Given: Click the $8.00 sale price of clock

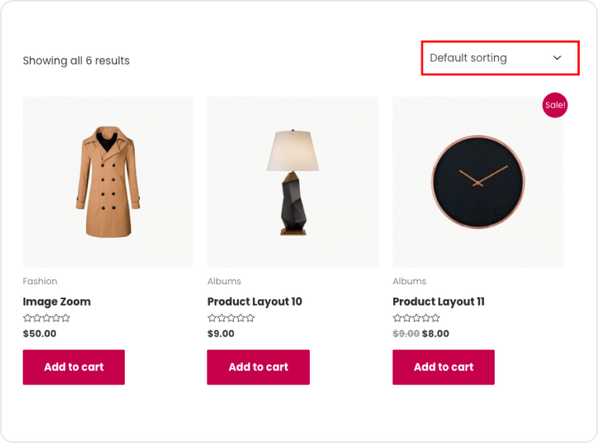Looking at the screenshot, I should point(436,334).
